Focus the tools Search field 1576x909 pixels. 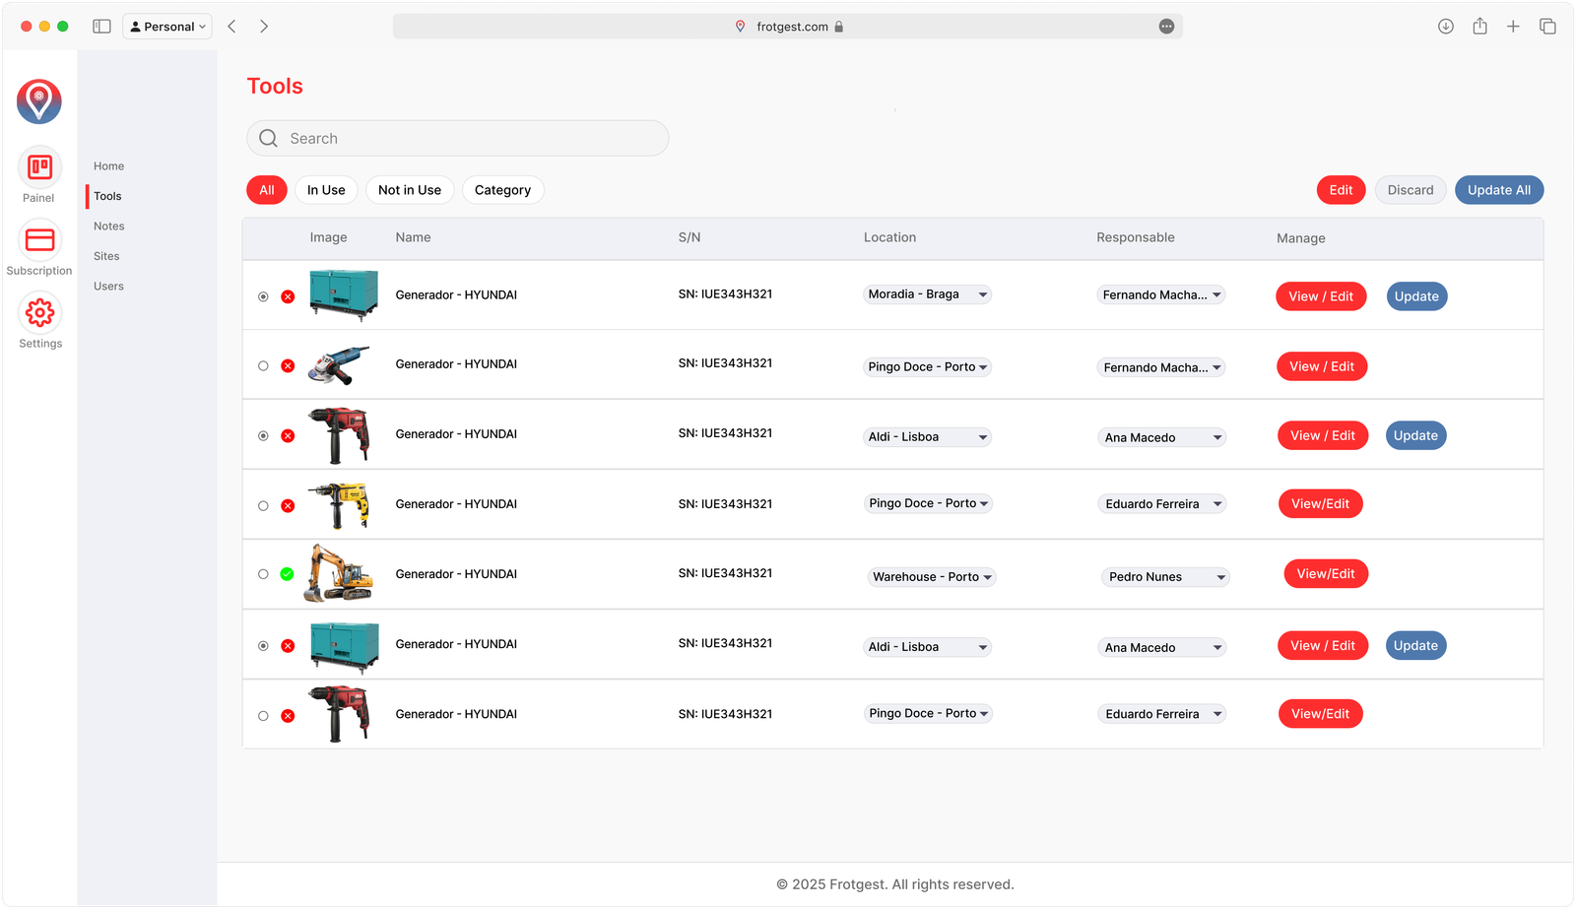(458, 139)
